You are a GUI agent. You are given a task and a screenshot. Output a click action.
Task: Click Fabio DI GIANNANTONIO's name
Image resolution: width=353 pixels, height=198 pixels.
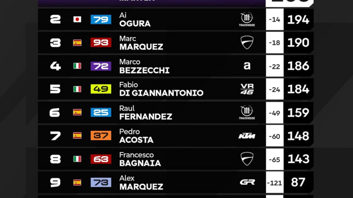click(161, 89)
